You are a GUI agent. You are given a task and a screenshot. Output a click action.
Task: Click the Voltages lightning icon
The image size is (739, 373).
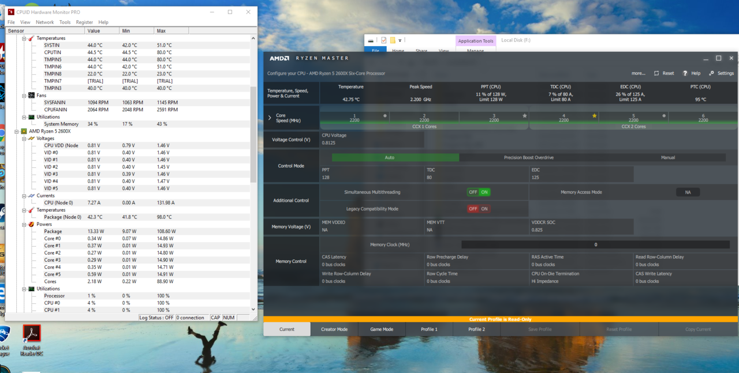(x=31, y=138)
